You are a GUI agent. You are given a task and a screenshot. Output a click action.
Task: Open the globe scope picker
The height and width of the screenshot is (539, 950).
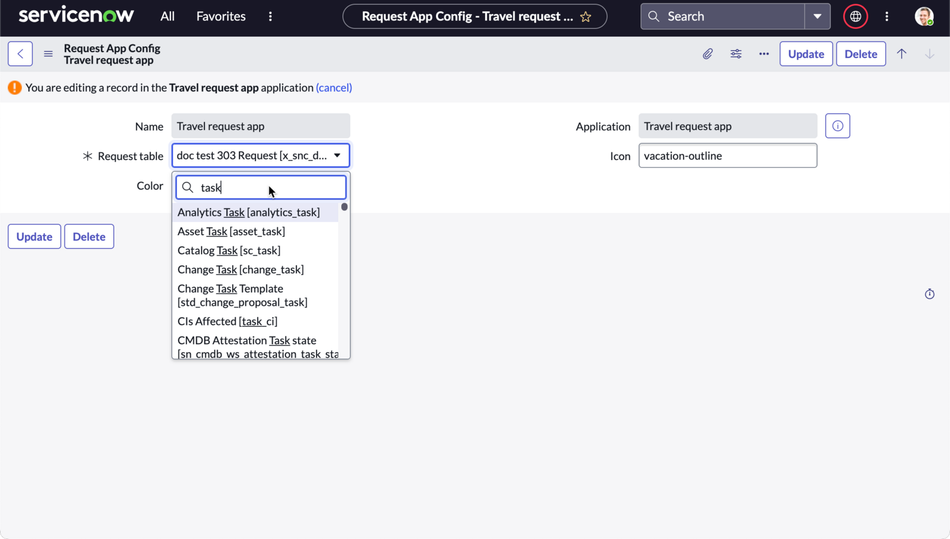855,16
